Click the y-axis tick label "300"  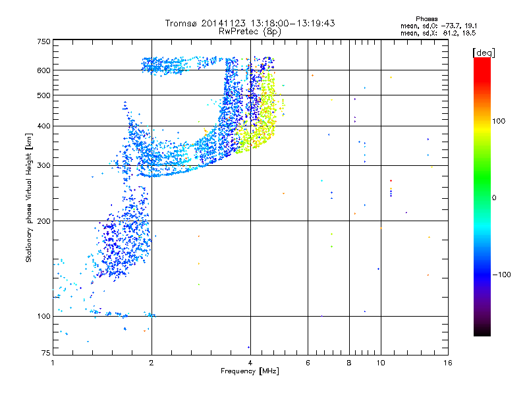(x=43, y=166)
